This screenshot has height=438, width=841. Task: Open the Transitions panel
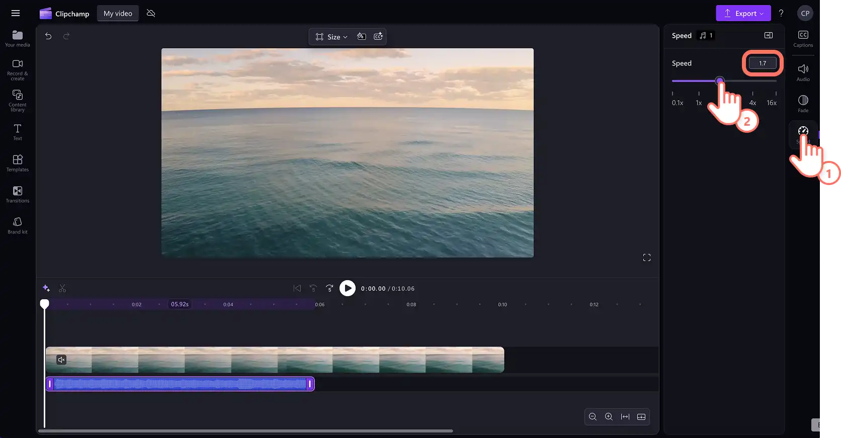pyautogui.click(x=18, y=194)
